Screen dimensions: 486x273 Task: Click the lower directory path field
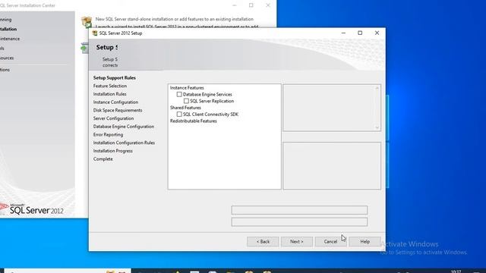299,222
